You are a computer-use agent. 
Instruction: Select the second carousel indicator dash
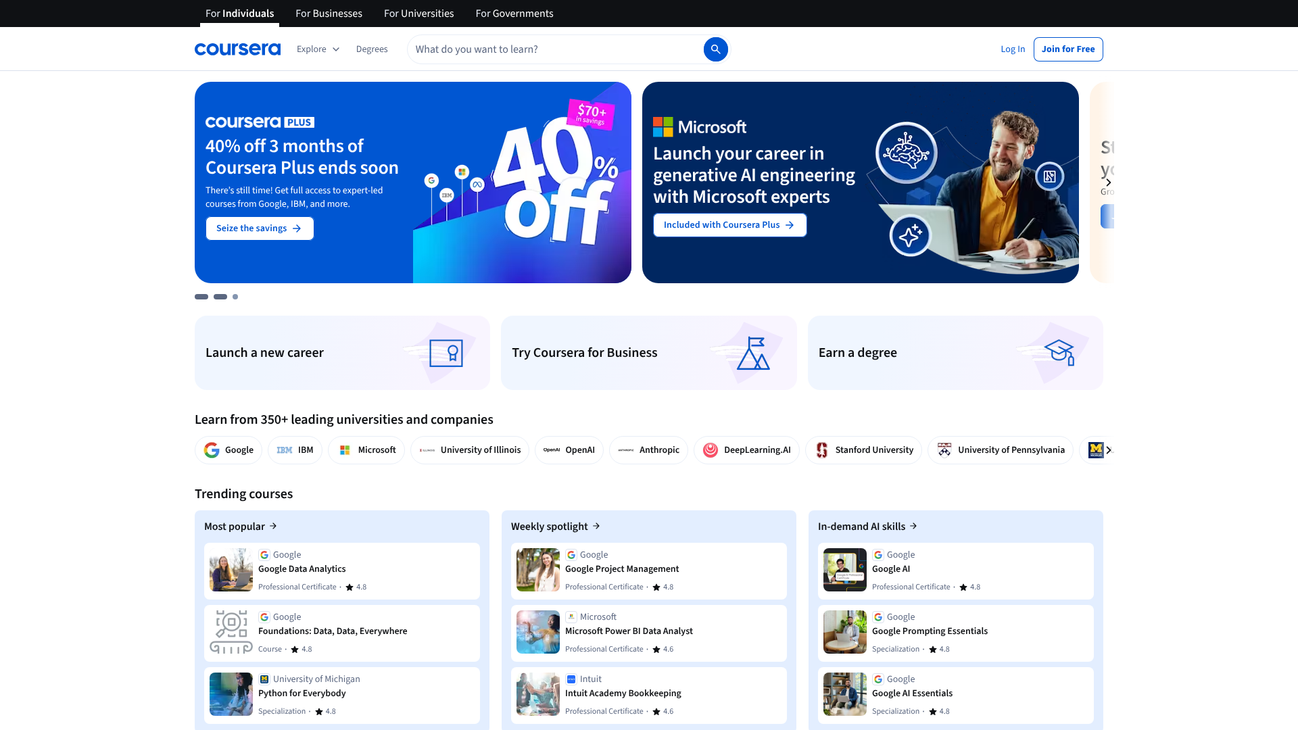tap(219, 297)
